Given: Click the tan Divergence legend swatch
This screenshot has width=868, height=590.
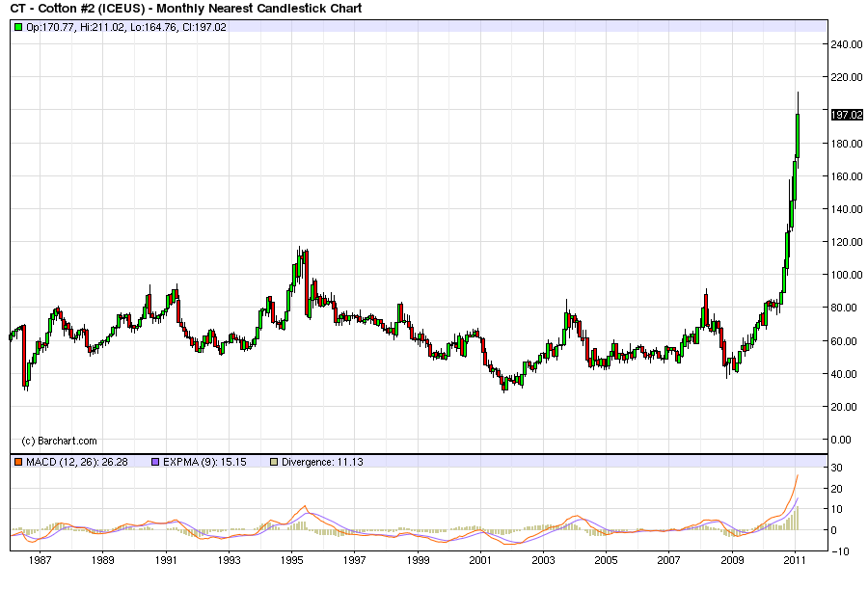Looking at the screenshot, I should pos(274,462).
